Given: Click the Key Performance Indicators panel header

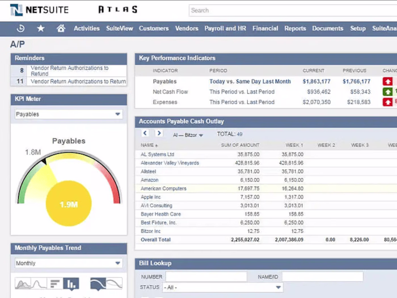Looking at the screenshot, I should (266, 58).
